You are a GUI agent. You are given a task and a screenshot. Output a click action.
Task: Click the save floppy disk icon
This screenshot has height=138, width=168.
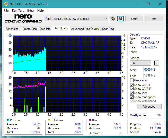[x=121, y=19]
